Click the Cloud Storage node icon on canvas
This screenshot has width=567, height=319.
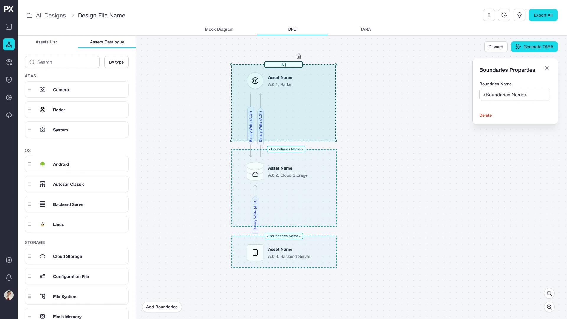(255, 171)
